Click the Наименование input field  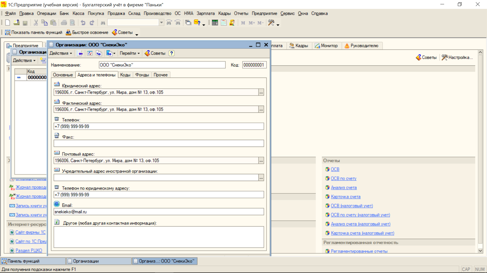[x=162, y=65]
